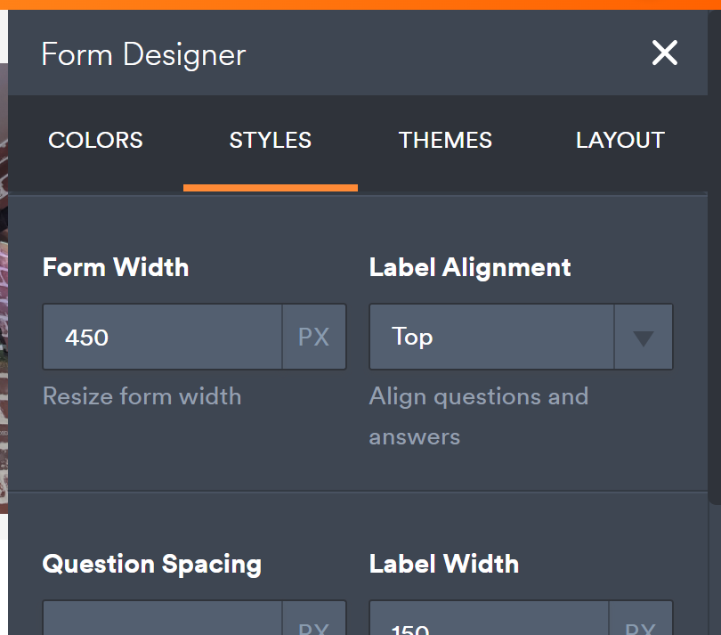Close the Form Designer panel
Image resolution: width=721 pixels, height=635 pixels.
pos(664,53)
